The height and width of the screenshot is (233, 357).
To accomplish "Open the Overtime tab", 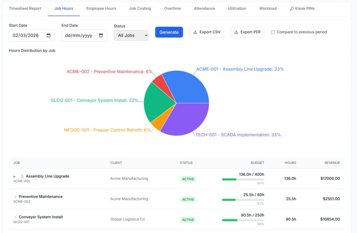I will point(172,8).
